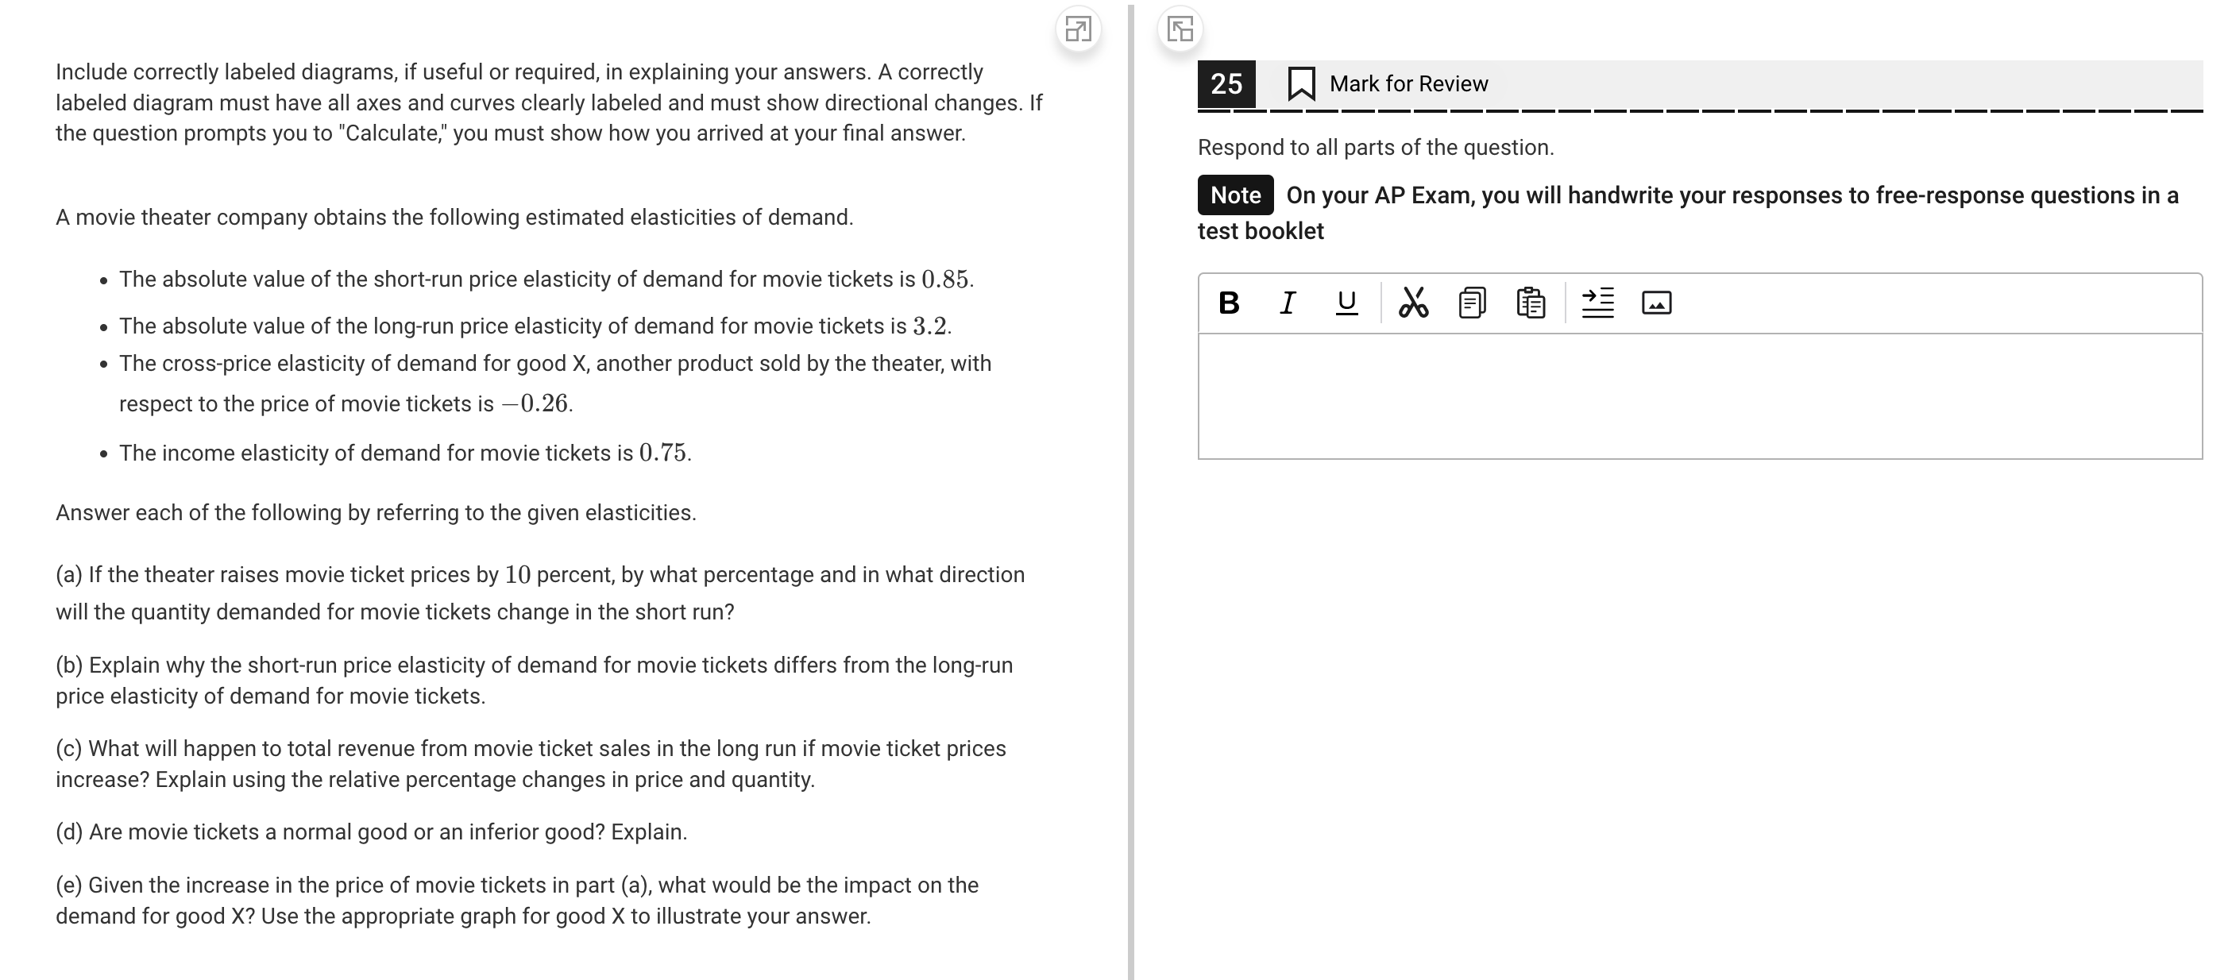Image resolution: width=2232 pixels, height=980 pixels.
Task: Click Mark for Review for question 25
Action: pos(1408,83)
